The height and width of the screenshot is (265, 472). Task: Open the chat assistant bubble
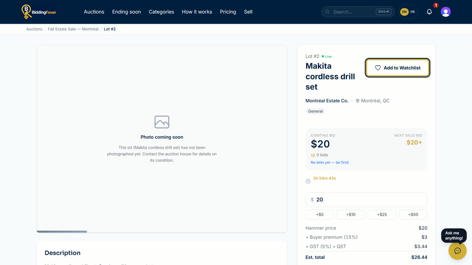458,251
